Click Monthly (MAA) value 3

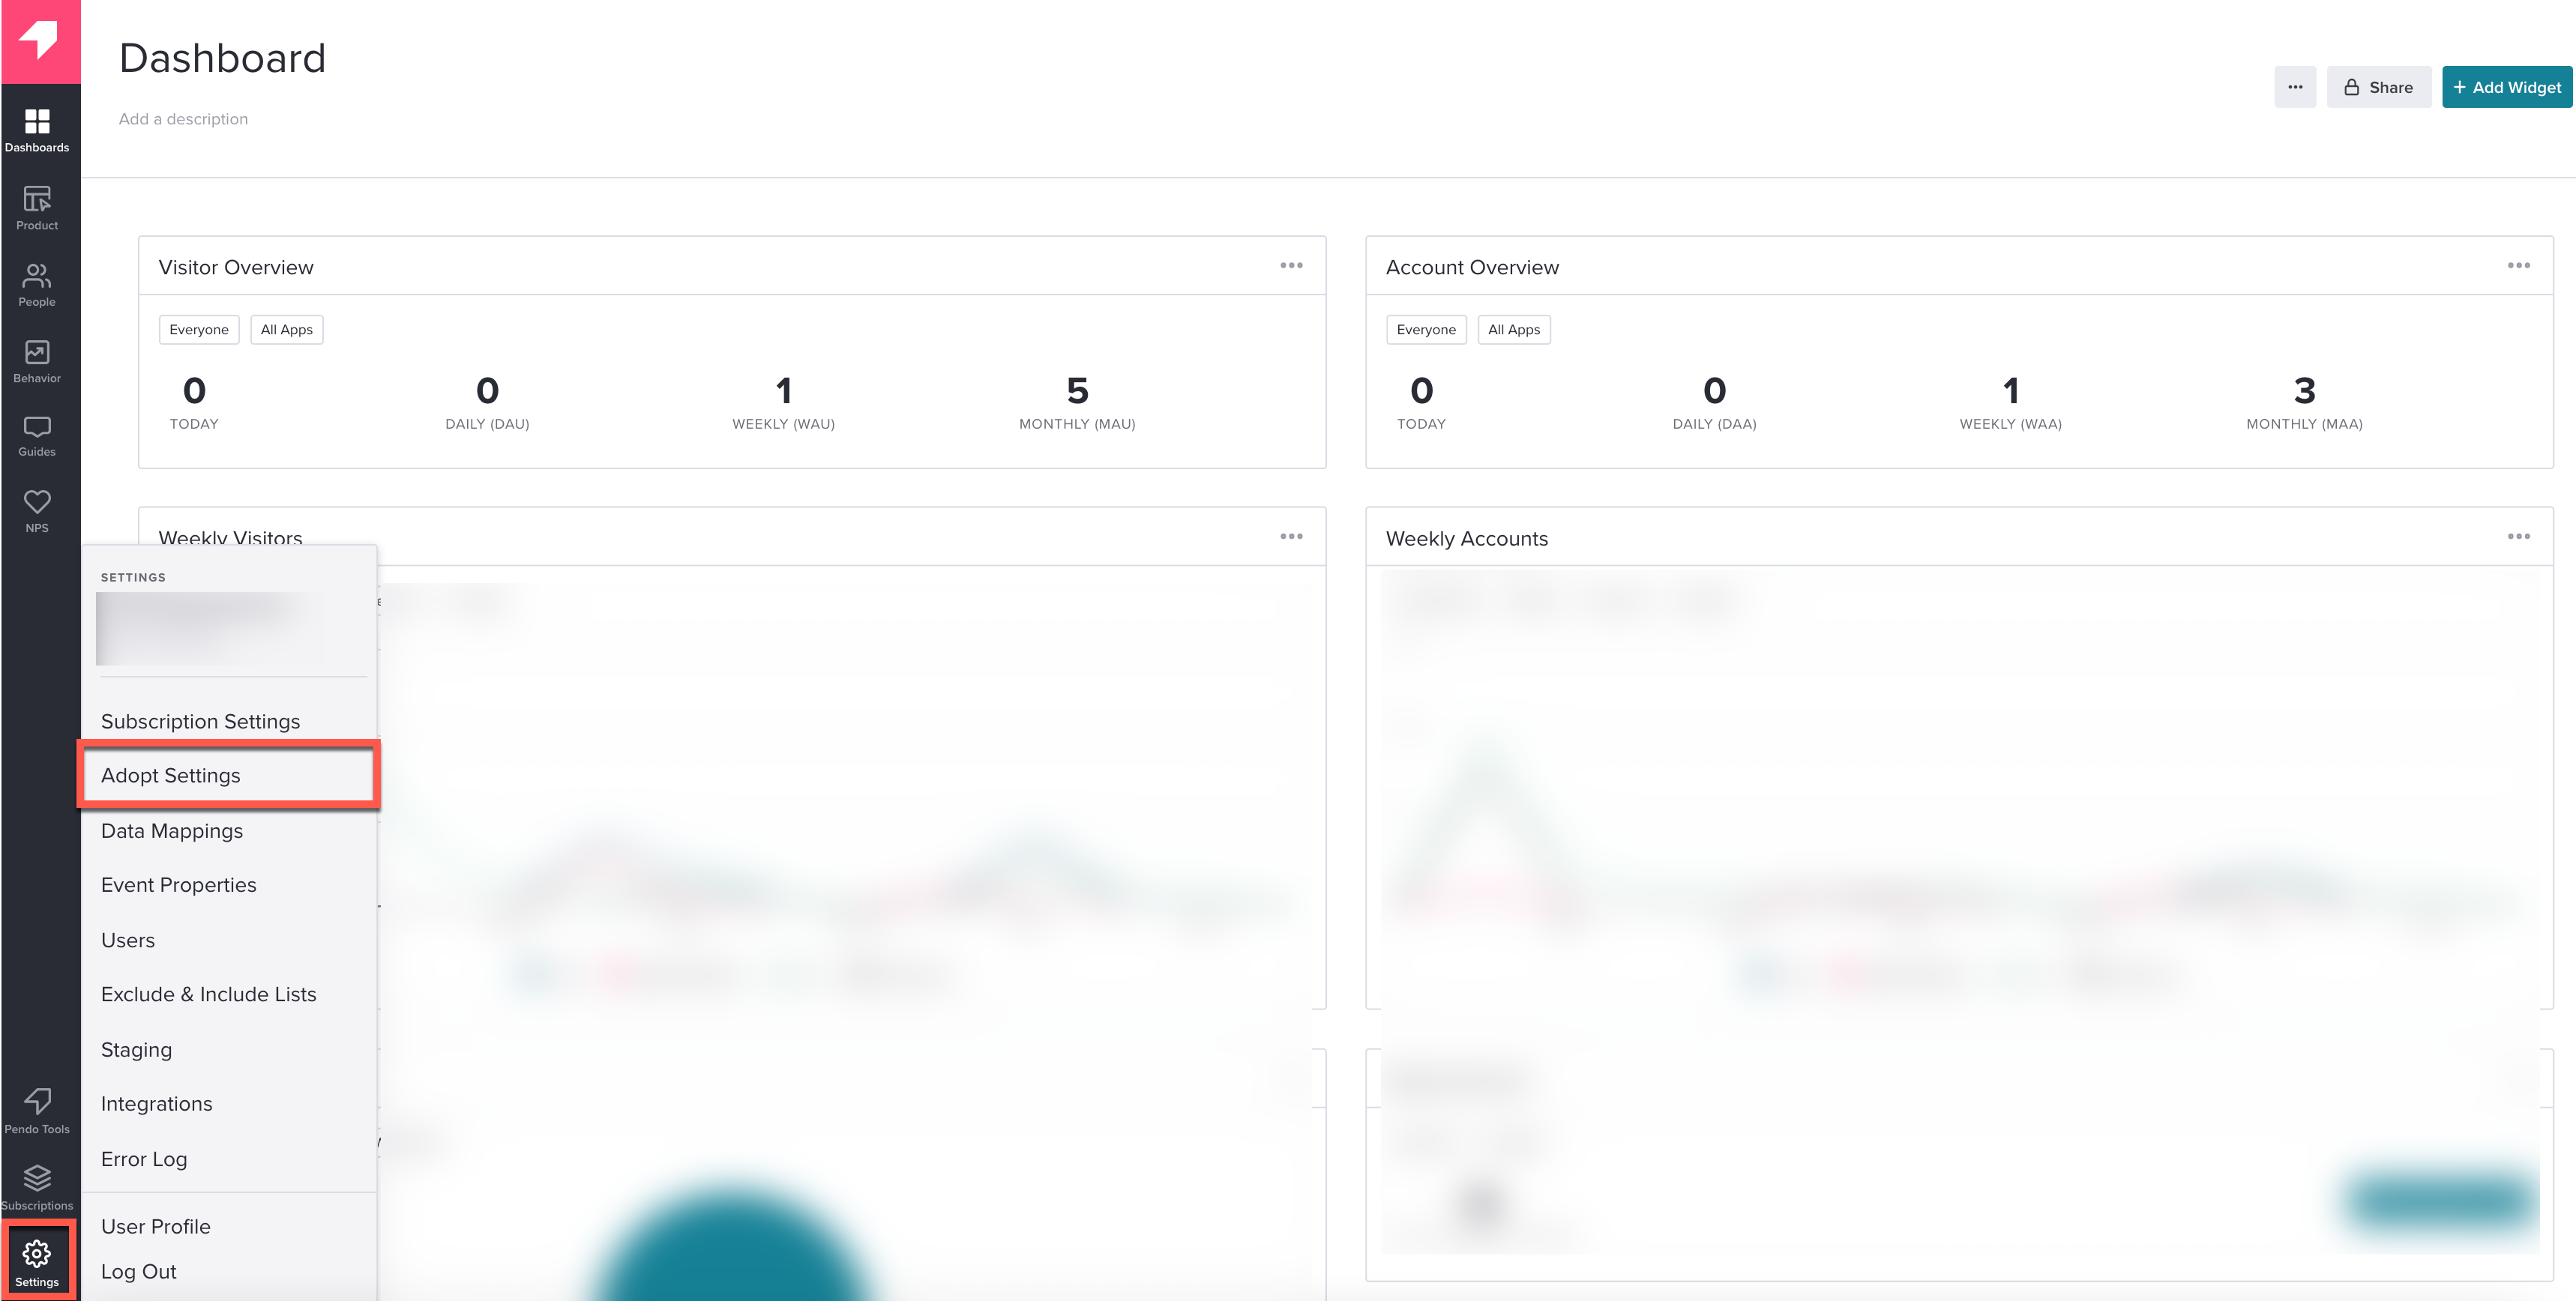click(2304, 390)
